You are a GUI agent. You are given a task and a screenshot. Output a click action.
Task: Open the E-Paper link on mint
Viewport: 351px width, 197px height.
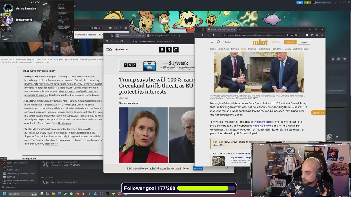point(276,42)
